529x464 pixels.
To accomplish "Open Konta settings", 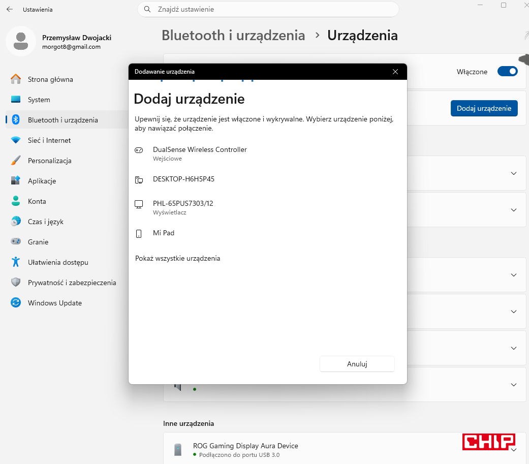I will tap(67, 201).
